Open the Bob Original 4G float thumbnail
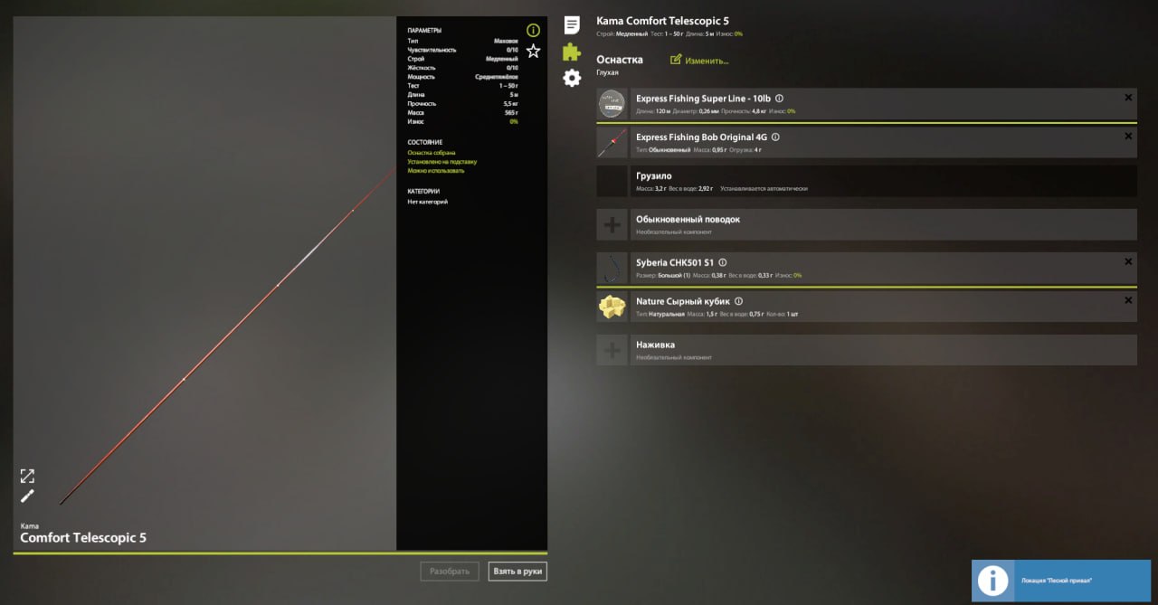 click(612, 143)
